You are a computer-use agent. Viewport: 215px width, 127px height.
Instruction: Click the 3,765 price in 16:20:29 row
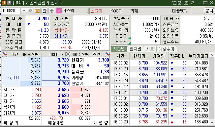pyautogui.click(x=143, y=122)
